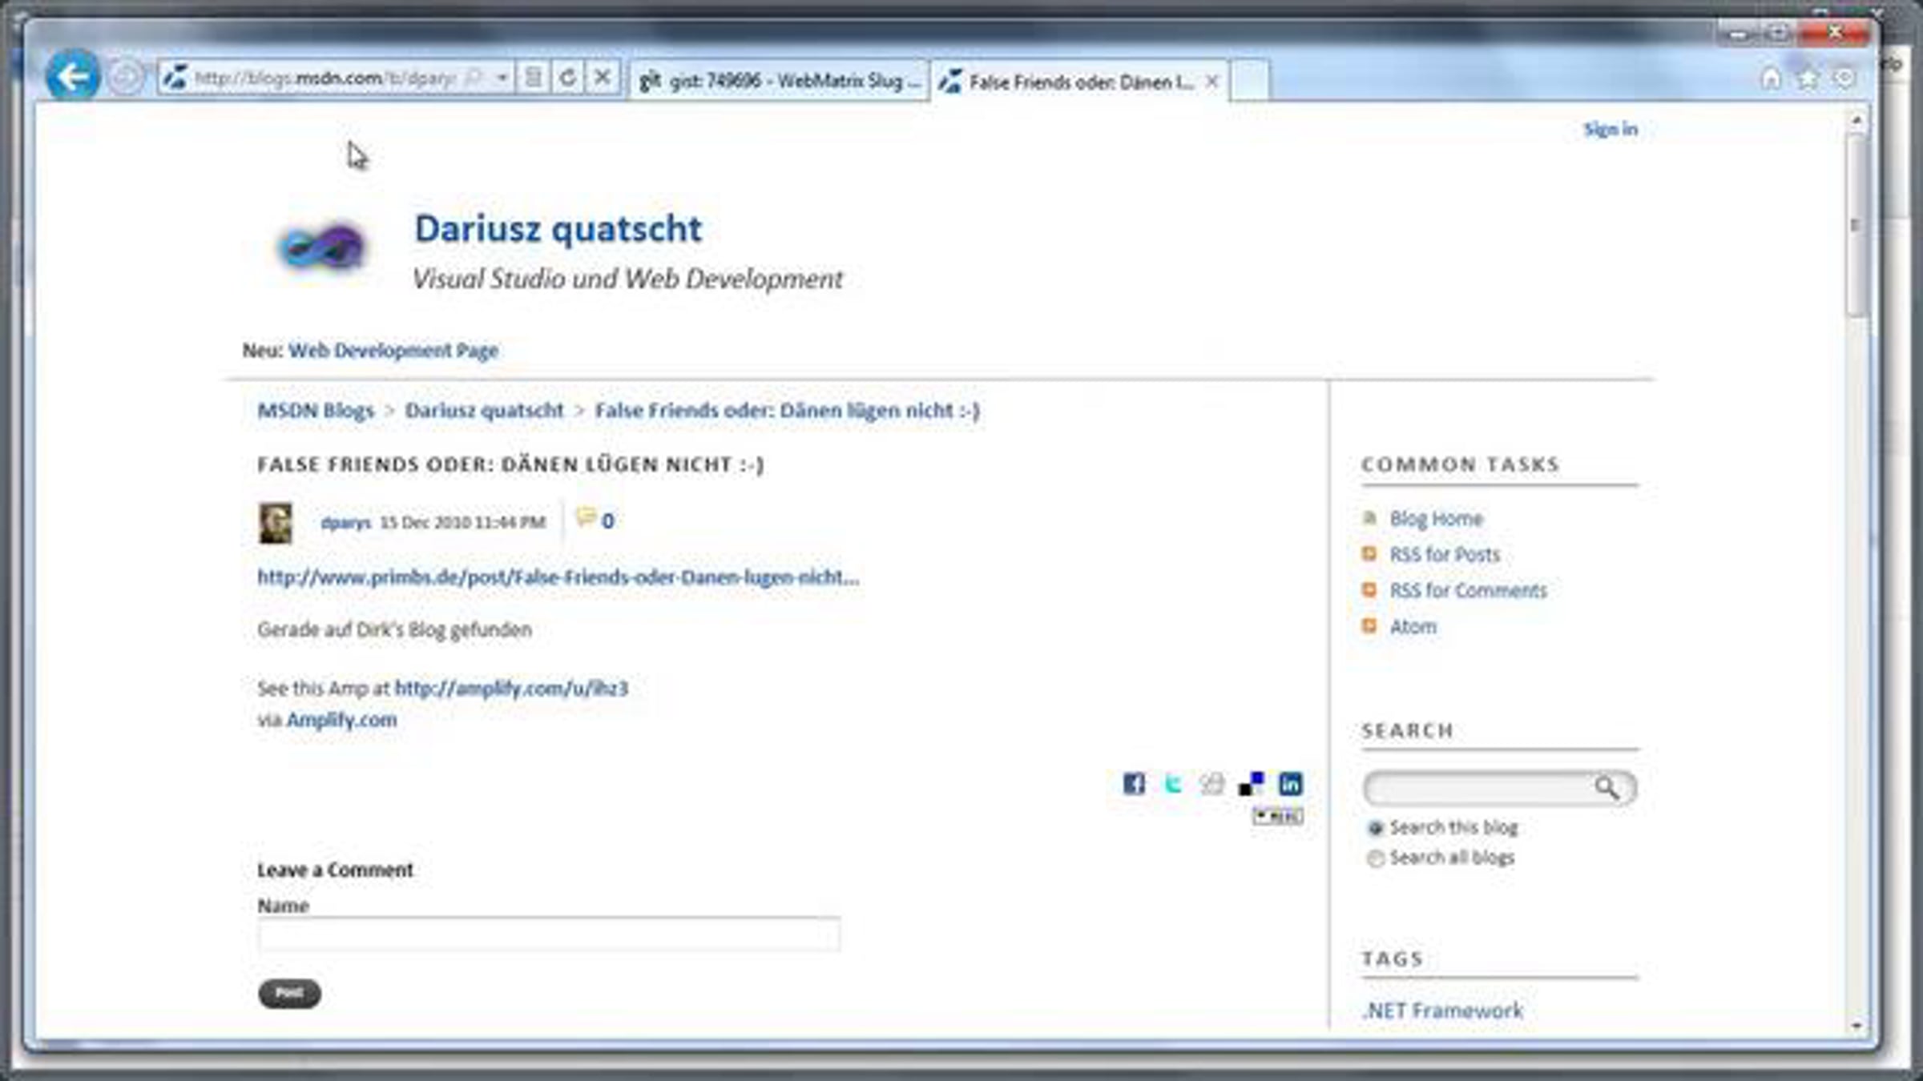
Task: Click the feed icon beside RSS for Posts
Action: click(1369, 553)
